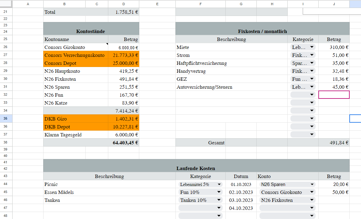Select the Gesamt amount 491,84 € cell
The height and width of the screenshot is (219, 361).
click(334, 143)
